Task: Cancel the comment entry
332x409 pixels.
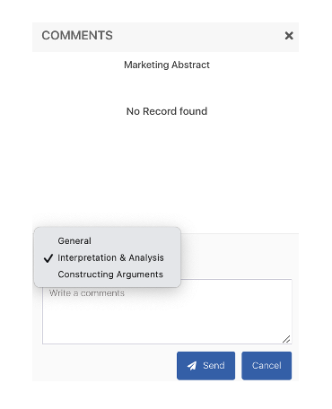Action: point(266,366)
